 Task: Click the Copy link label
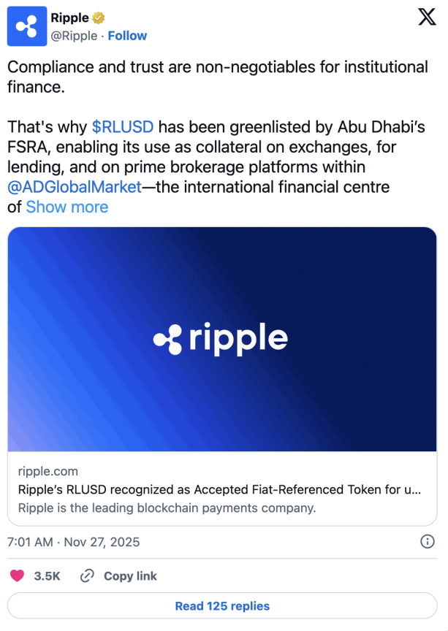coord(130,576)
